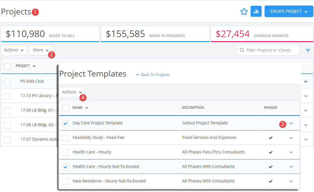314x192 pixels.
Task: Select all templates with header checkbox
Action: 65,108
